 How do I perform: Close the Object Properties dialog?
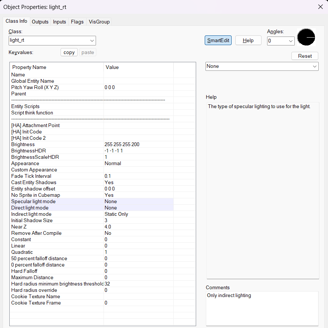coord(320,7)
